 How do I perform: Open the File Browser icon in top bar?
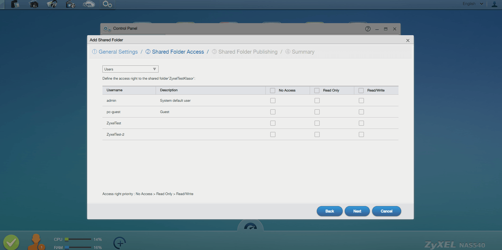pyautogui.click(x=15, y=4)
